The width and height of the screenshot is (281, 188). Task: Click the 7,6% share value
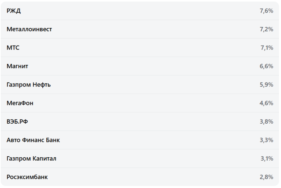tap(266, 11)
